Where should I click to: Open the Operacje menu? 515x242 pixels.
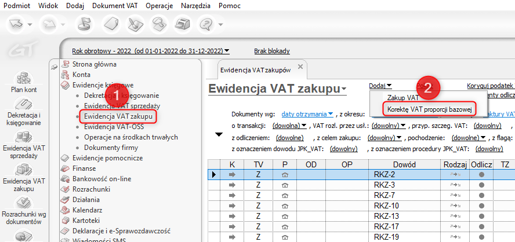point(159,6)
